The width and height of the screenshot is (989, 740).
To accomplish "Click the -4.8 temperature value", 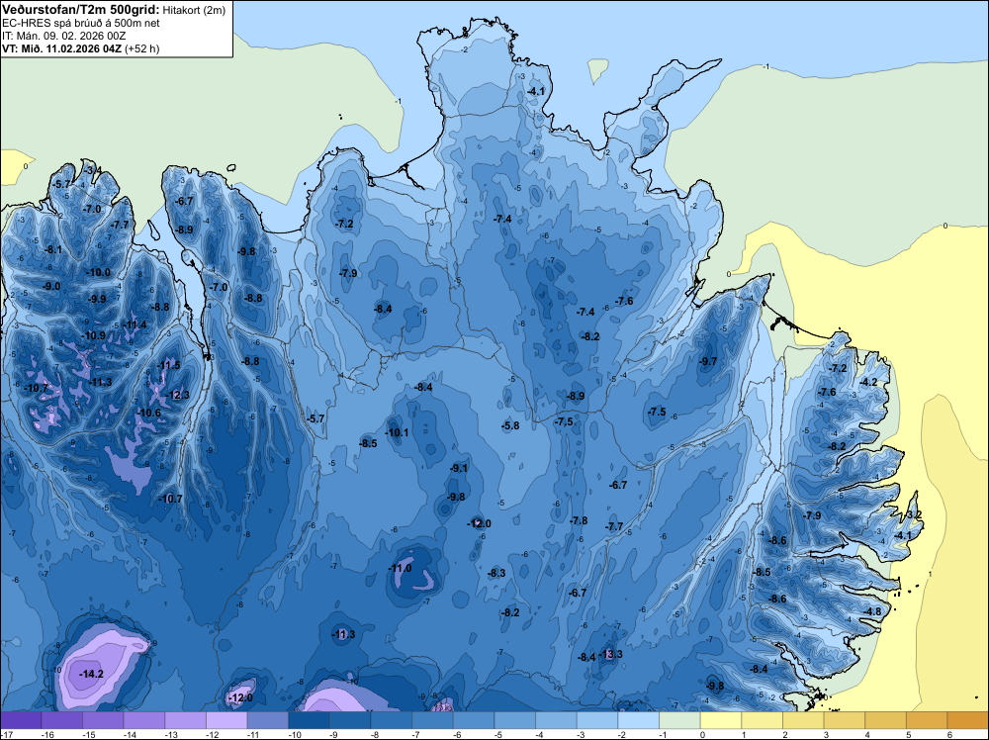I will click(873, 611).
